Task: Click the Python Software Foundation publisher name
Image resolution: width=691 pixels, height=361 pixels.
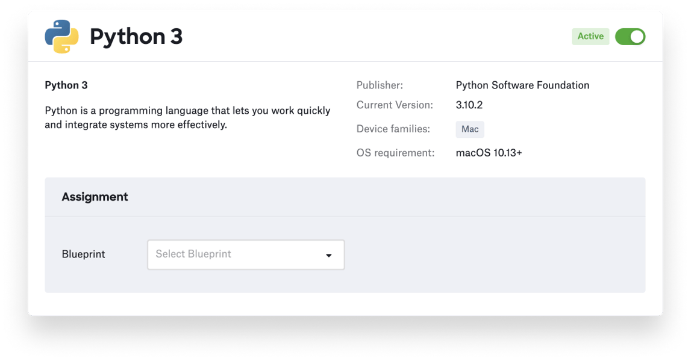Action: pyautogui.click(x=523, y=85)
